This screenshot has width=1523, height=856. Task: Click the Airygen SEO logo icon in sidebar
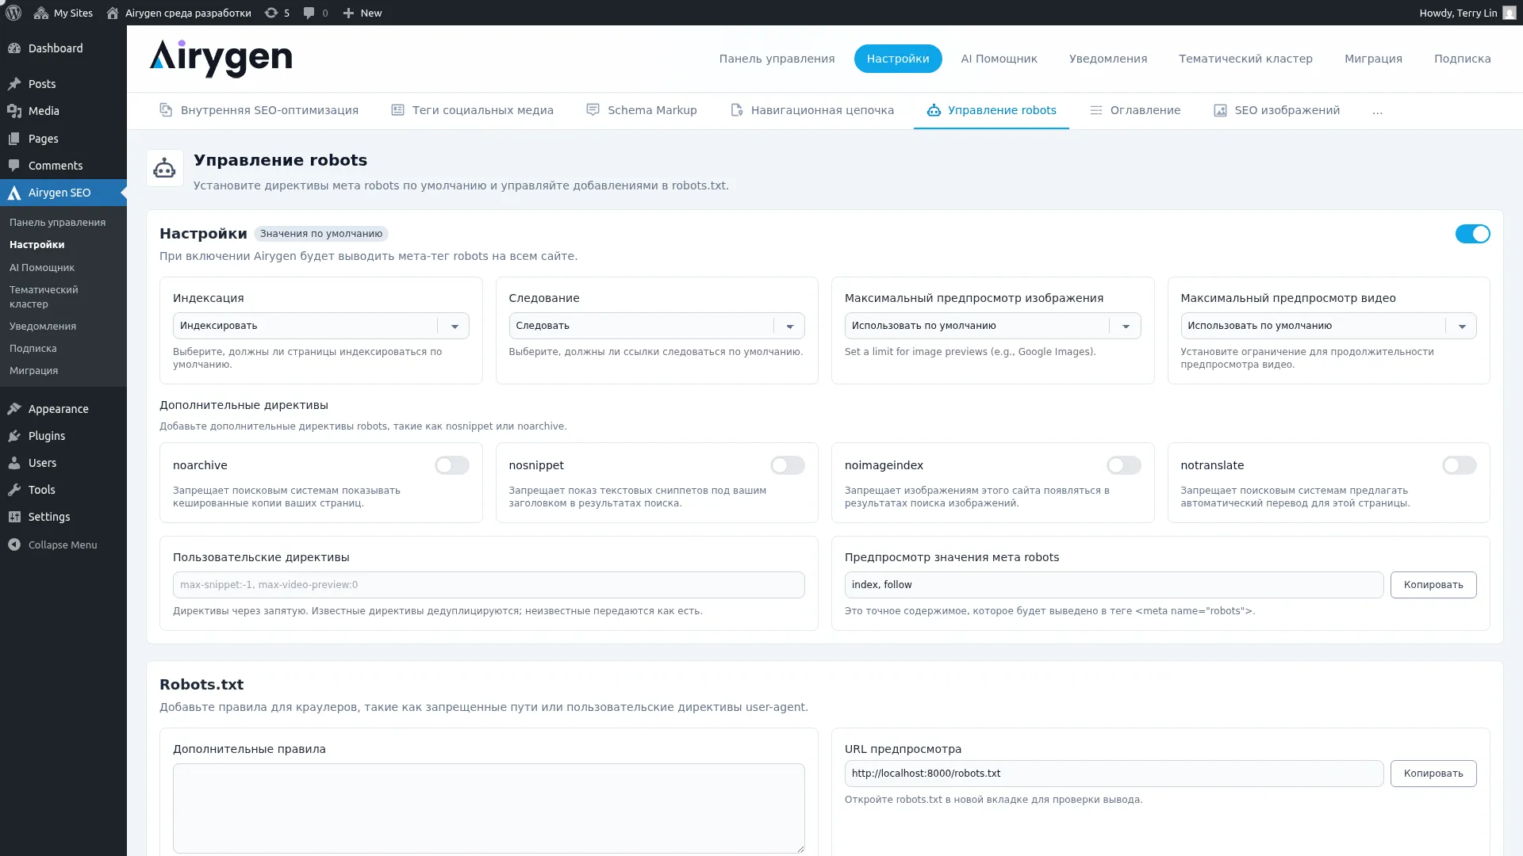point(14,193)
